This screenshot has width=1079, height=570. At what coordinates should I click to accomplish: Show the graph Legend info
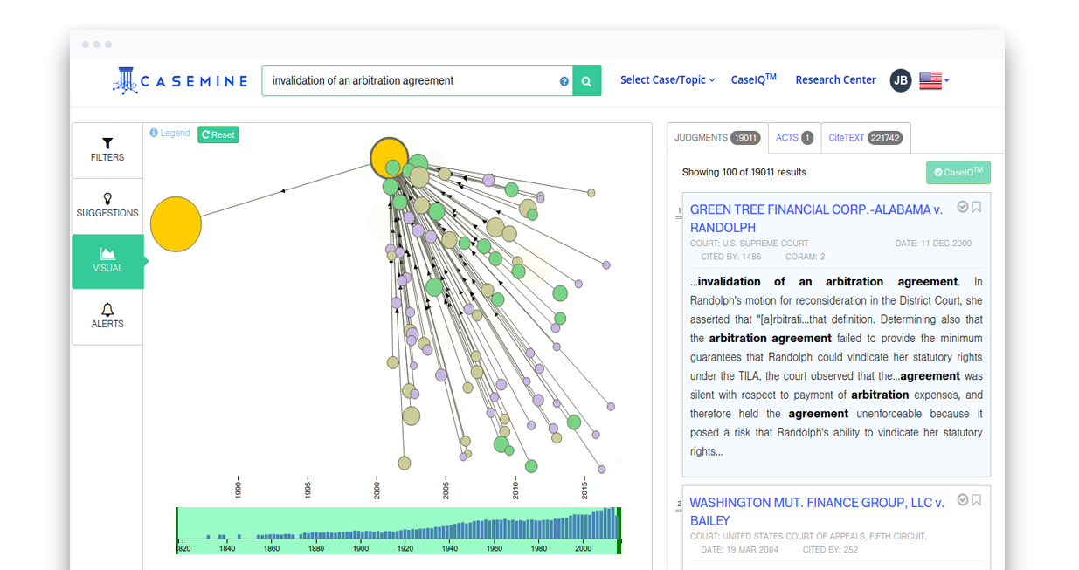(x=169, y=134)
